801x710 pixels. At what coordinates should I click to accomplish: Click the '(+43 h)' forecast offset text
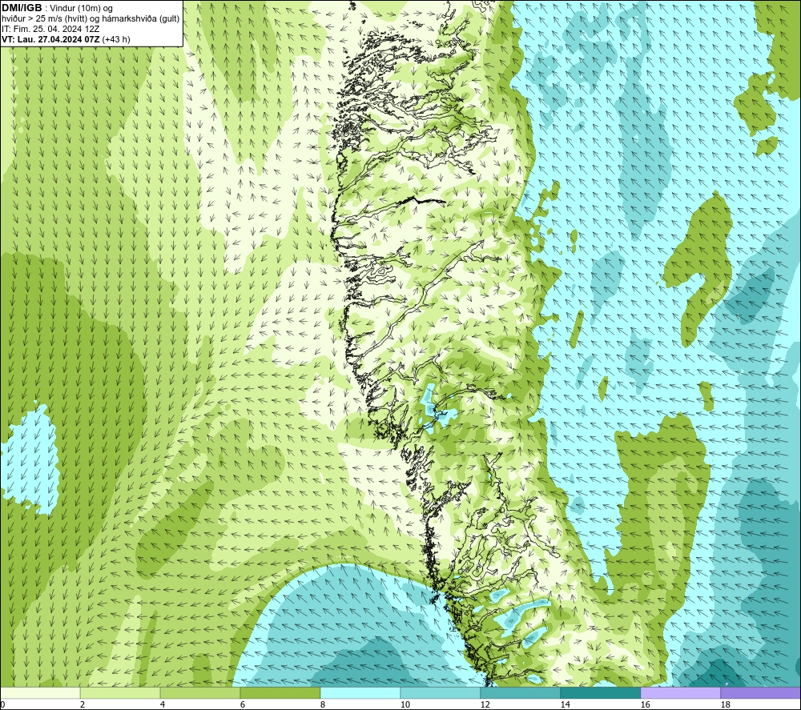[116, 39]
